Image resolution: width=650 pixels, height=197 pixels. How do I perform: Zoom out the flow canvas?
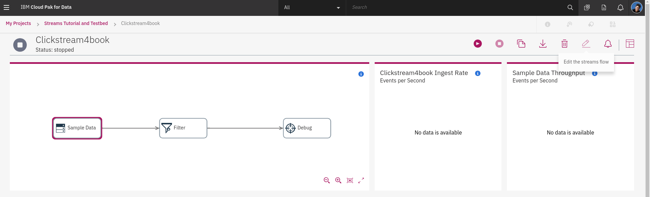pos(327,180)
